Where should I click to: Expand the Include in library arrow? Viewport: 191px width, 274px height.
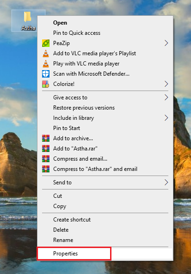tap(166, 118)
